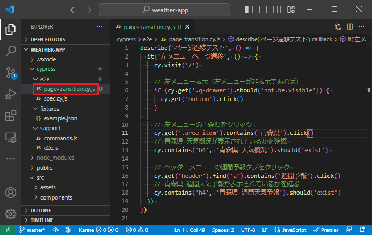Expand the OUTLINE section
The image size is (372, 235).
[x=65, y=210]
